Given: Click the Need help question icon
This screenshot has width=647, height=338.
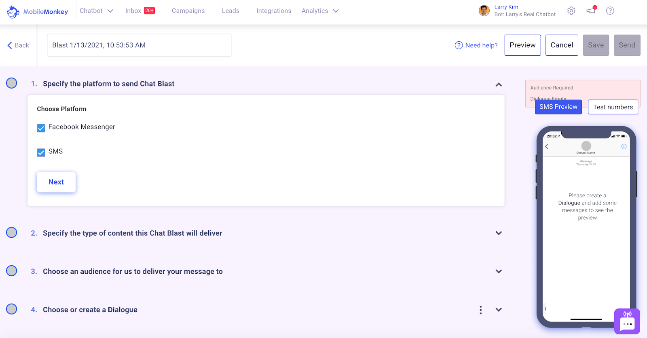Looking at the screenshot, I should click(x=459, y=45).
